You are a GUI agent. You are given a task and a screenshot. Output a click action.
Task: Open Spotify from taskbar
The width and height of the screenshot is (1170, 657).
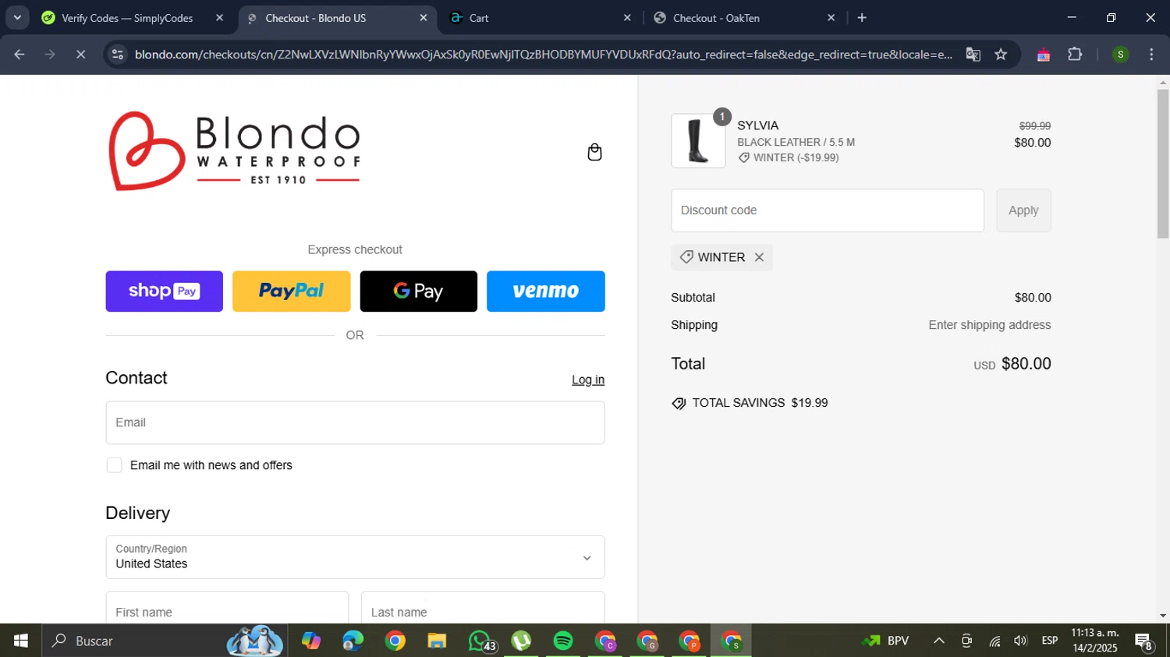click(563, 641)
